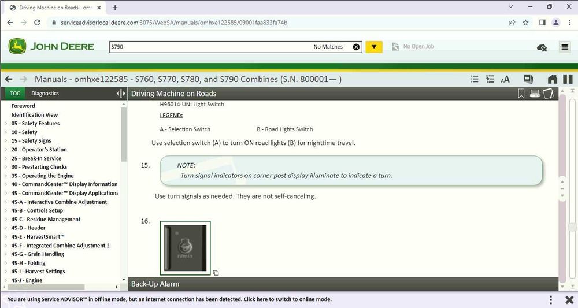Open 45 - CommandCenter Display Applications
Image resolution: width=578 pixels, height=308 pixels.
[65, 193]
